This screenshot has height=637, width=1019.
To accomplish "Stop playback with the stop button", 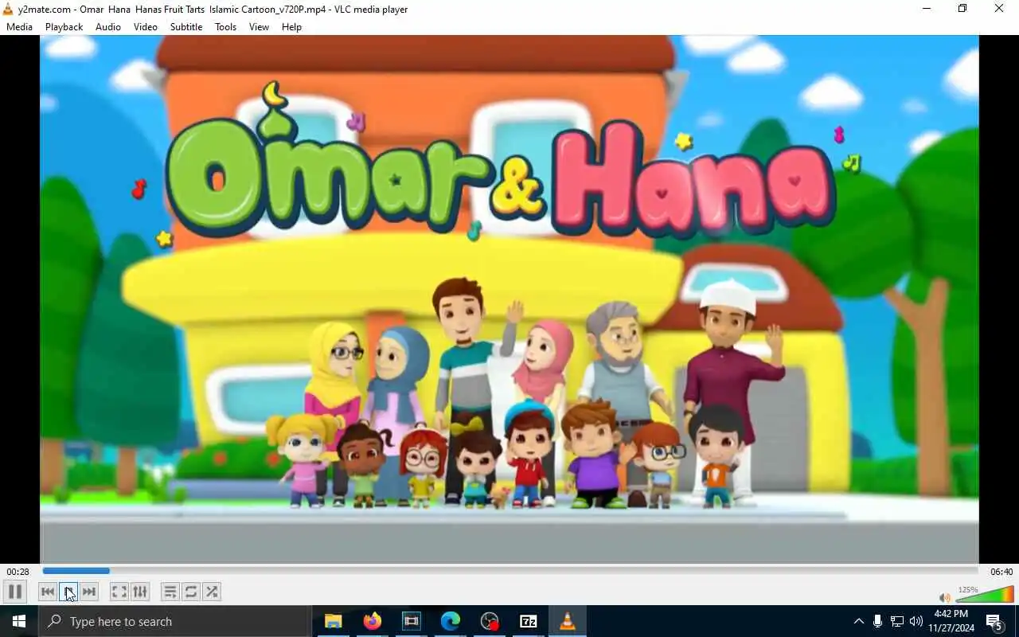I will tap(68, 592).
